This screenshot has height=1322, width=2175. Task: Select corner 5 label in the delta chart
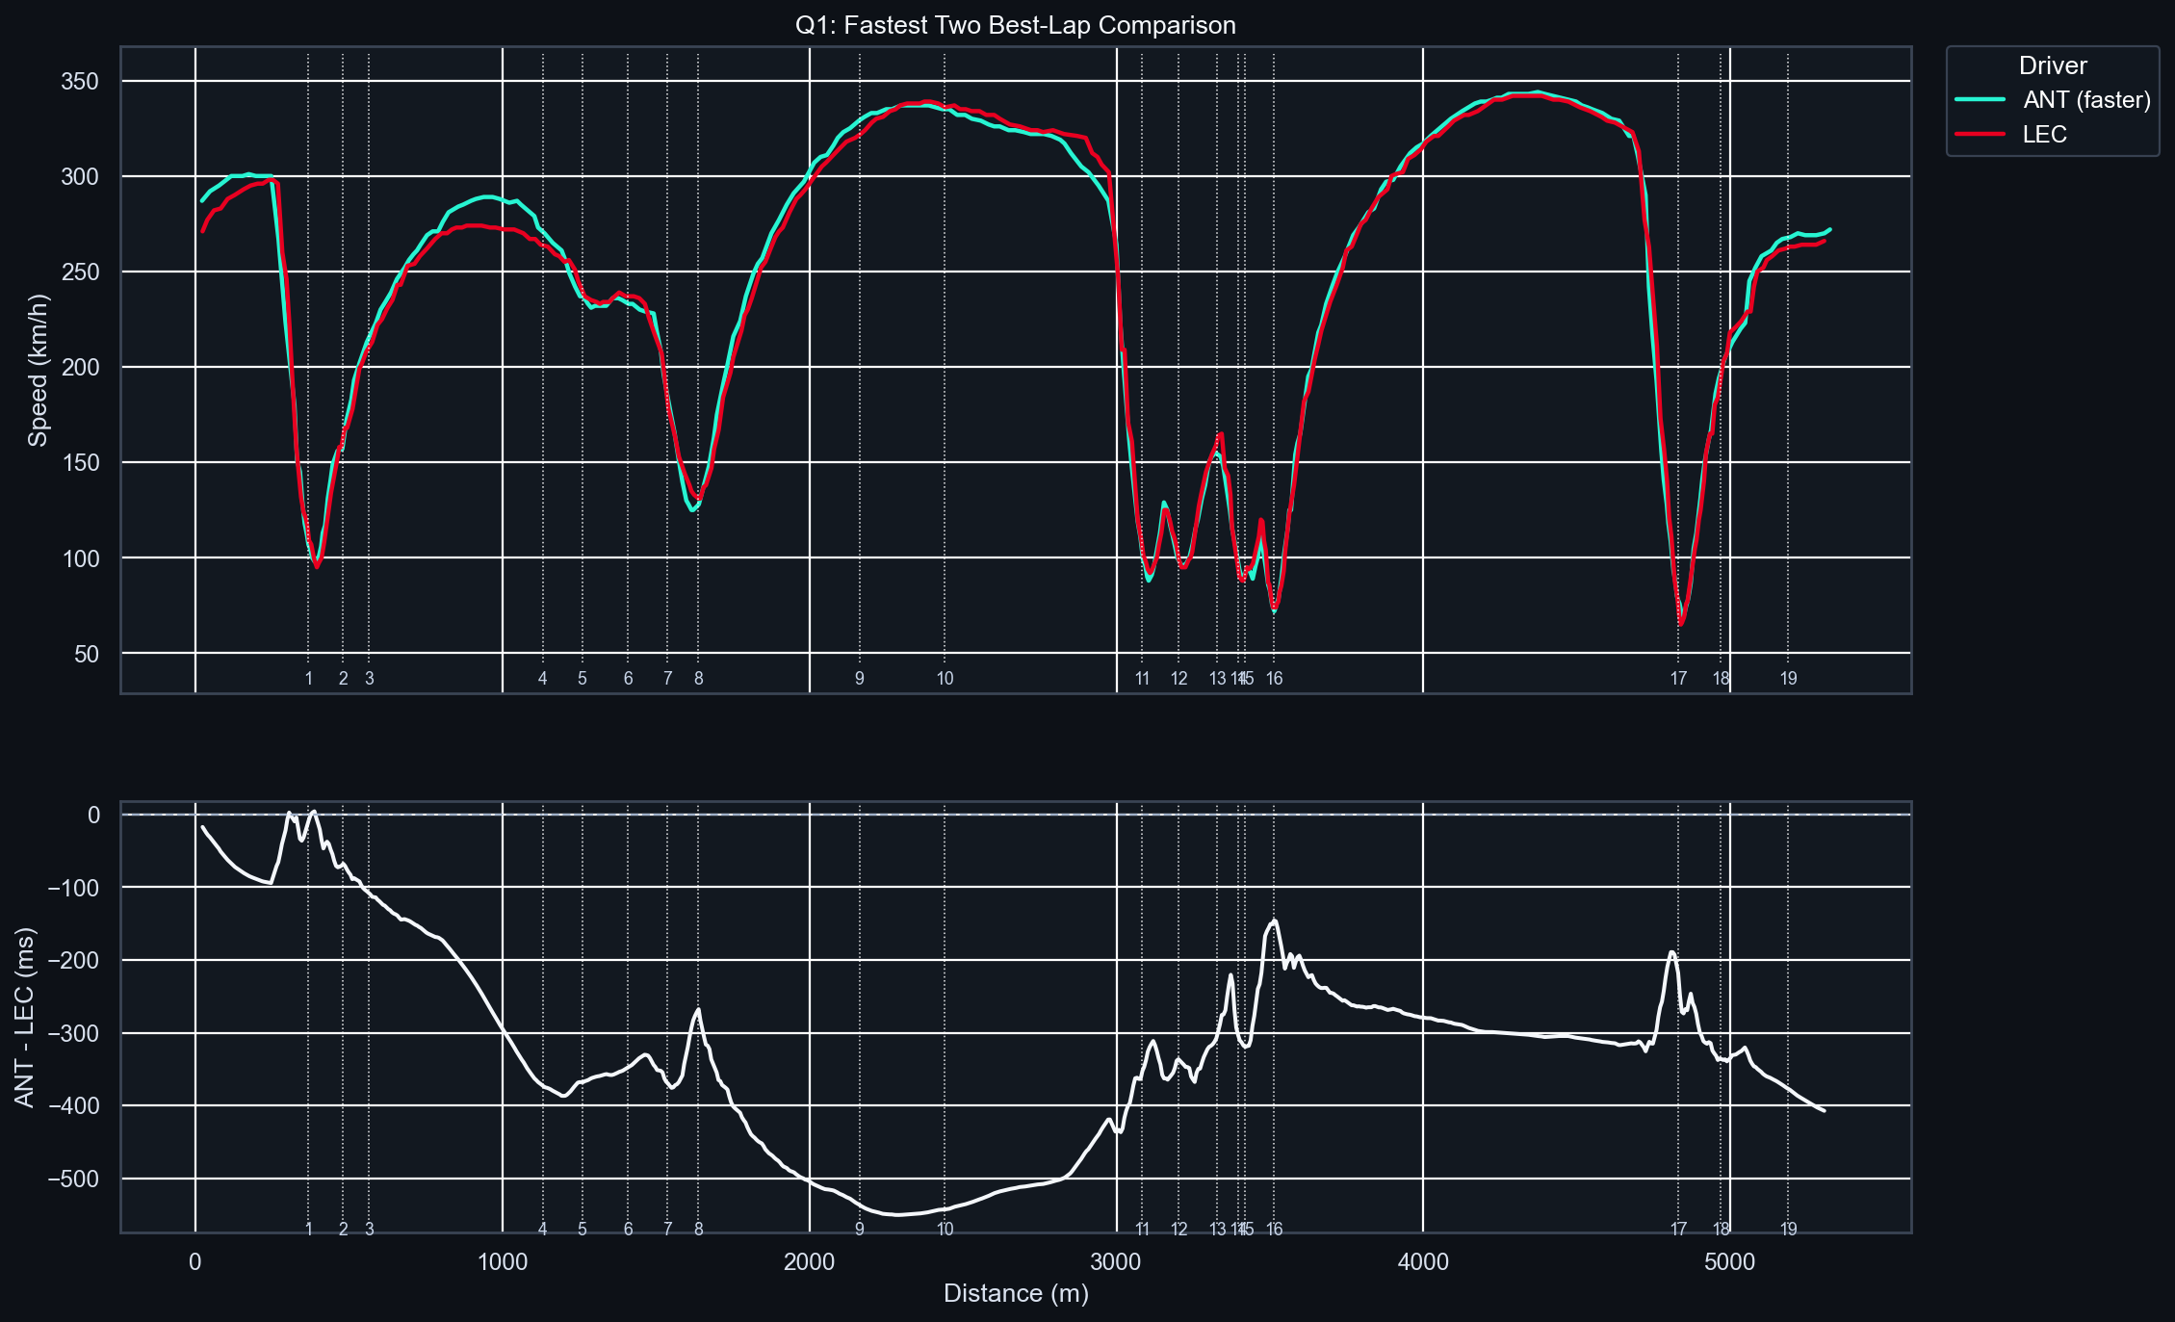[x=583, y=1230]
